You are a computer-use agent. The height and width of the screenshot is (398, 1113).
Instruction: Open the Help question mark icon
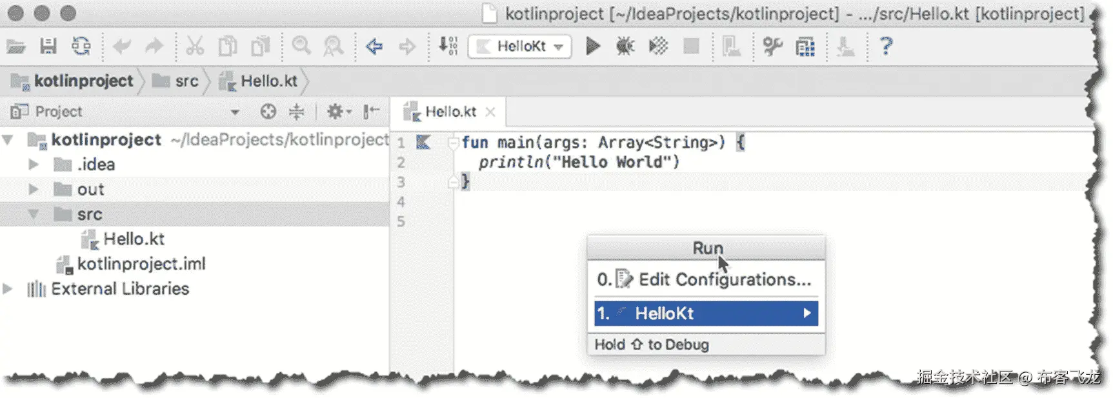[886, 46]
